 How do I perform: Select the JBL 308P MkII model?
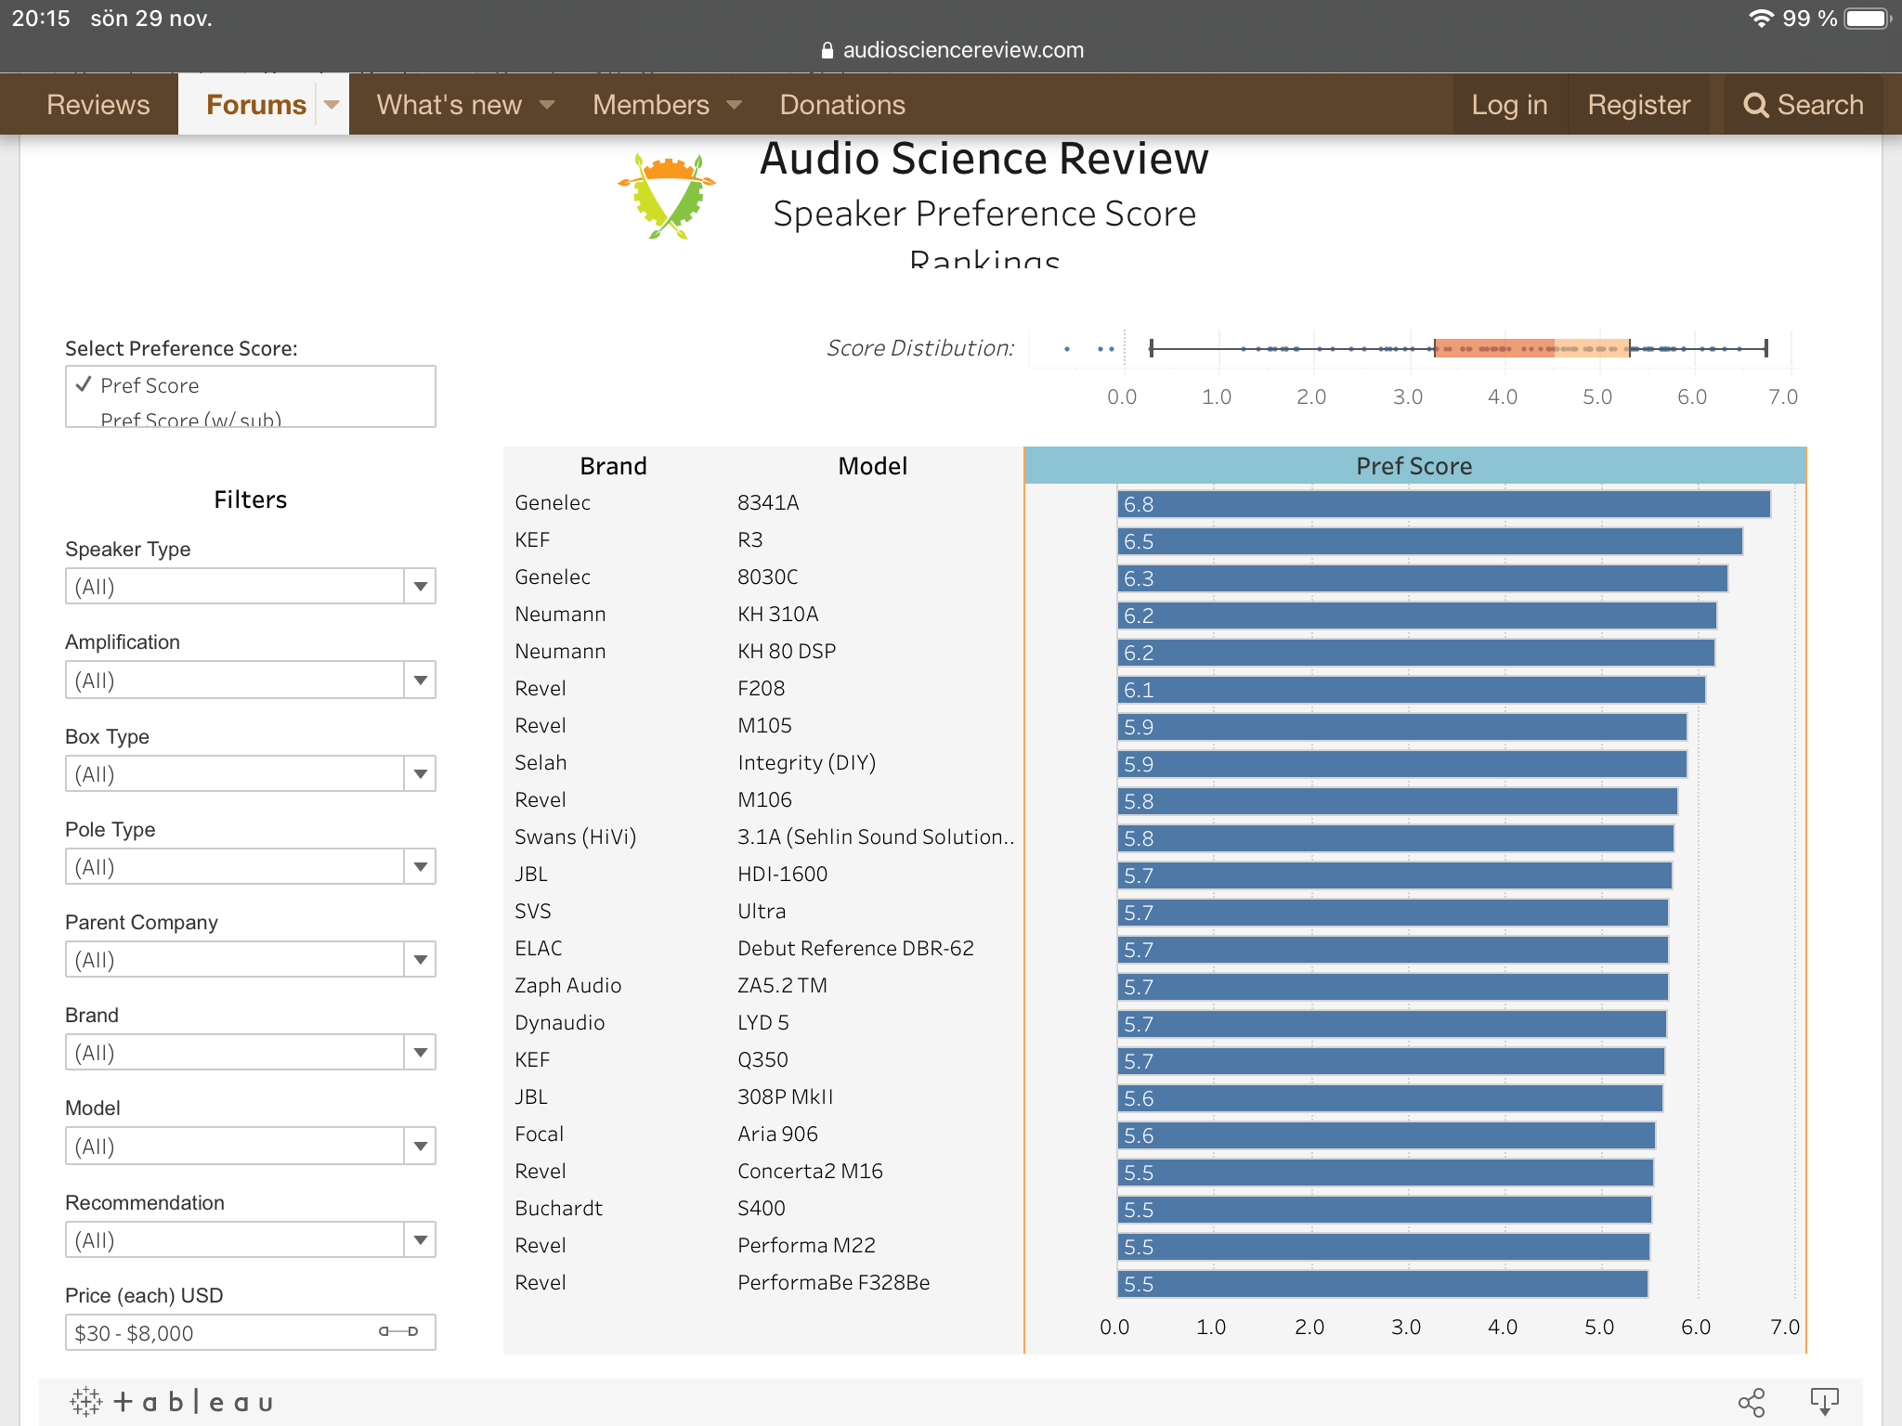pyautogui.click(x=785, y=1097)
